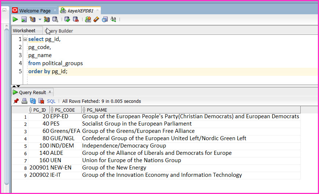Click the Rollback icon

pos(76,19)
